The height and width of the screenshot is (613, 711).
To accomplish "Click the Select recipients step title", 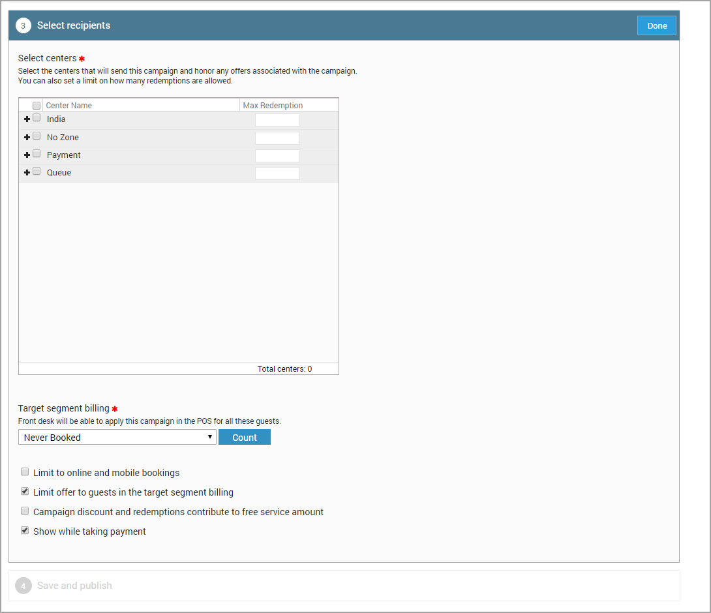I will [x=74, y=25].
